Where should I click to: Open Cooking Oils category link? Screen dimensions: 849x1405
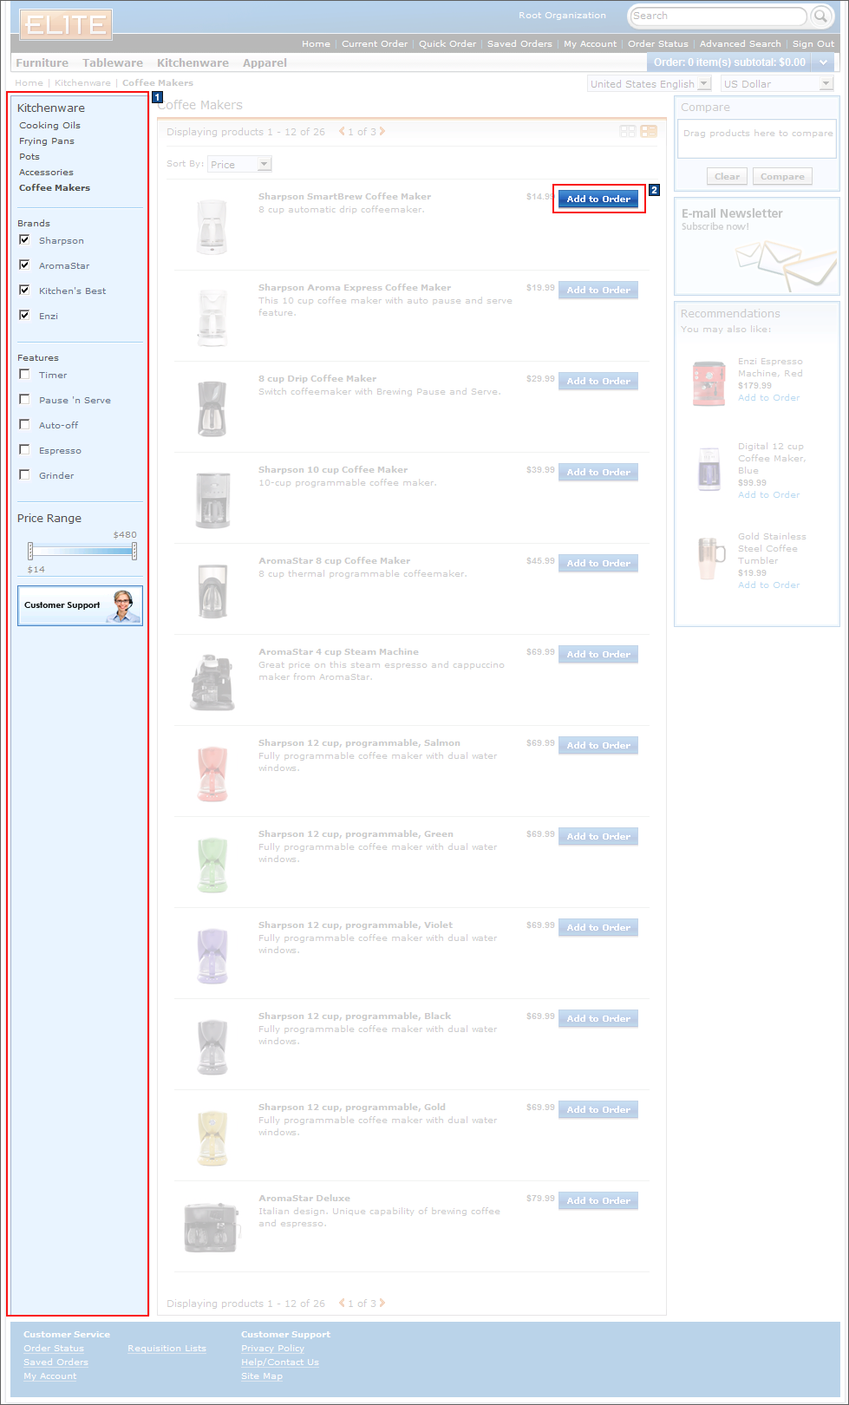49,125
